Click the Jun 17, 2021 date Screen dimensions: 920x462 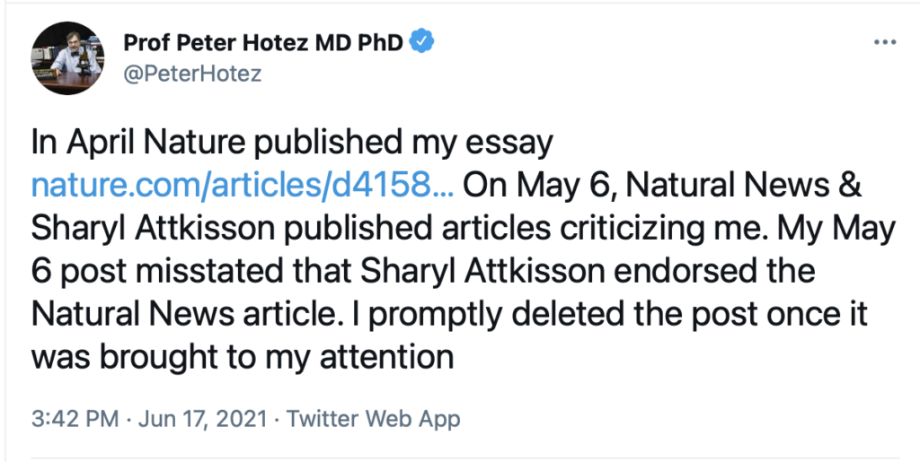(202, 419)
